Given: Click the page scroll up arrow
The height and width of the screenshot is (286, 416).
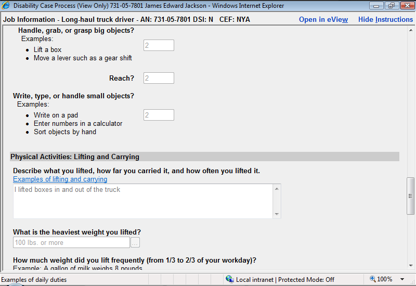Looking at the screenshot, I should pos(411,29).
